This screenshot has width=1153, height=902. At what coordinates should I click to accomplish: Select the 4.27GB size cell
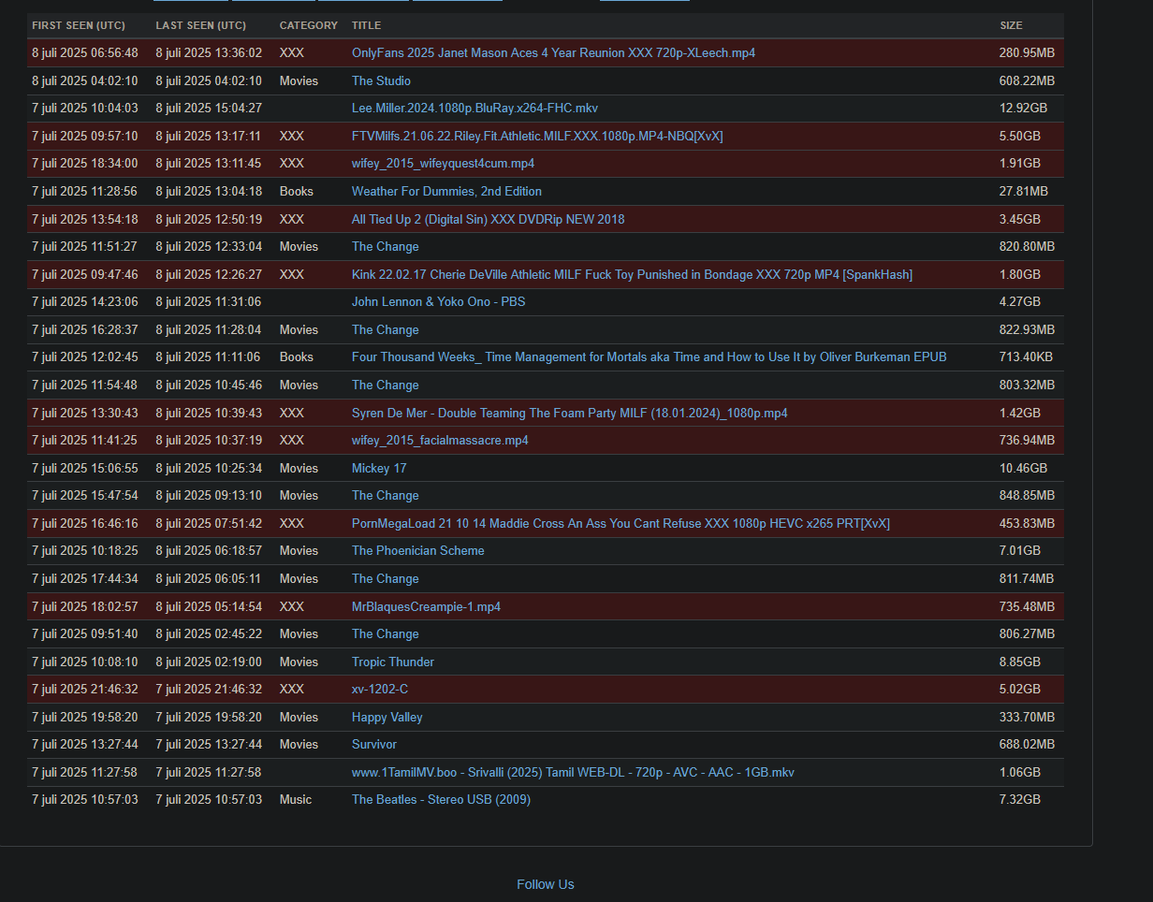1019,302
